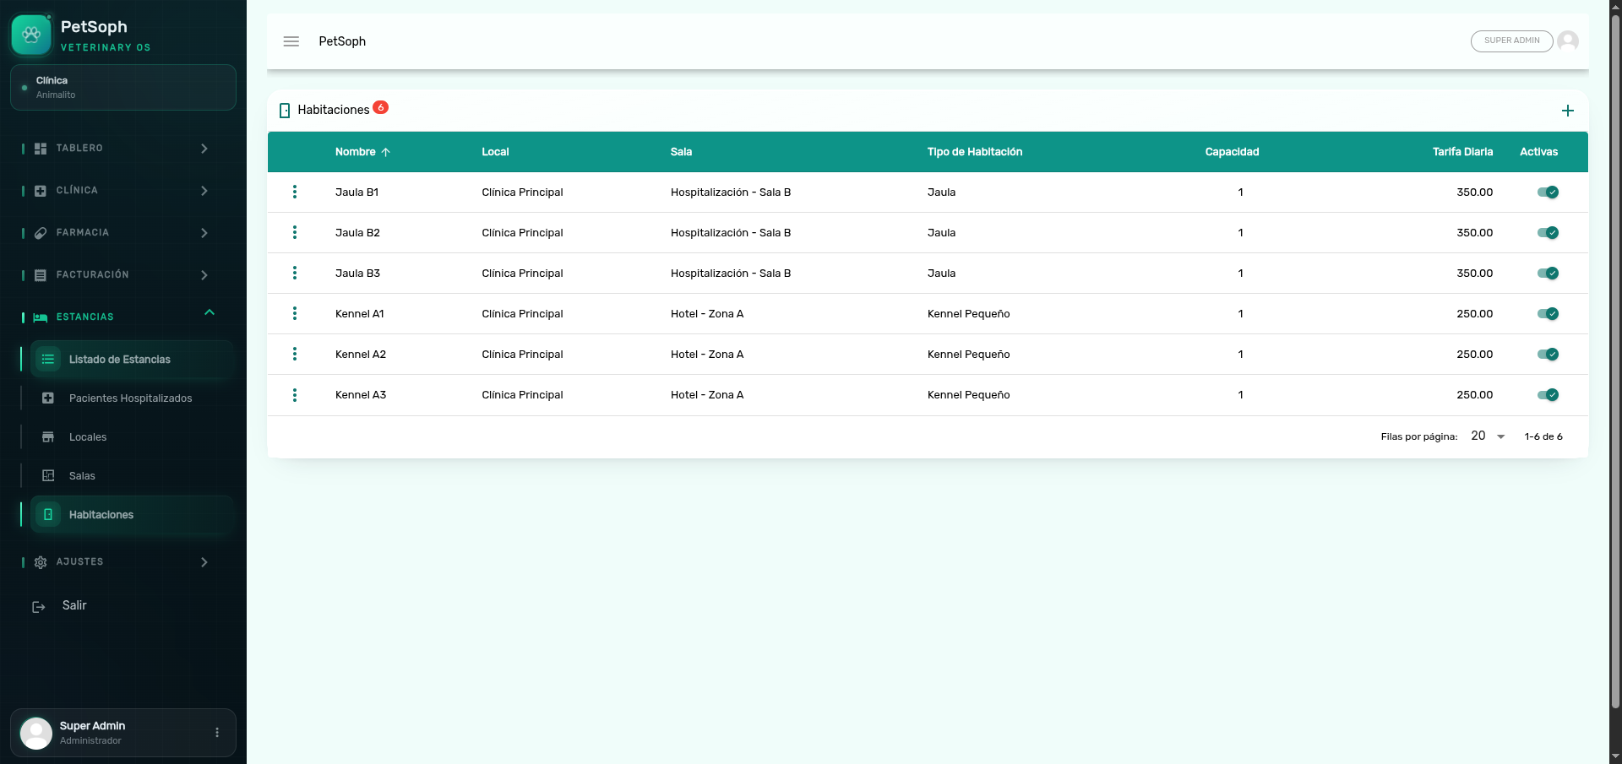Click the Clínica medical cross icon
Image resolution: width=1622 pixels, height=764 pixels.
tap(41, 191)
